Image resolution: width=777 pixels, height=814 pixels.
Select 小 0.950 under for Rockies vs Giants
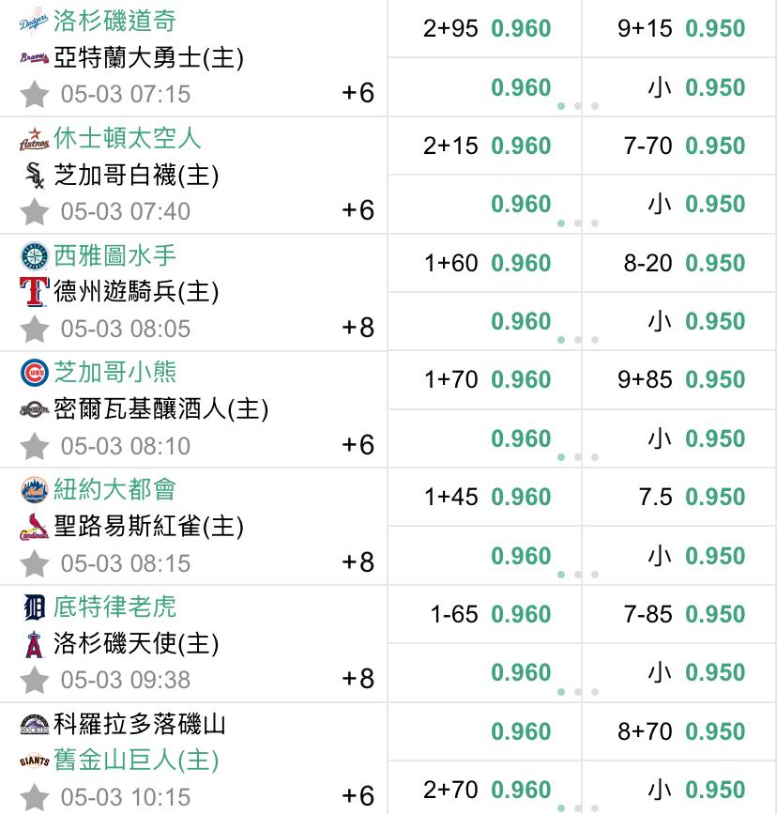pyautogui.click(x=678, y=791)
